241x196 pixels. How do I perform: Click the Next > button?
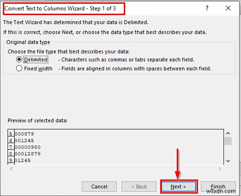179,187
